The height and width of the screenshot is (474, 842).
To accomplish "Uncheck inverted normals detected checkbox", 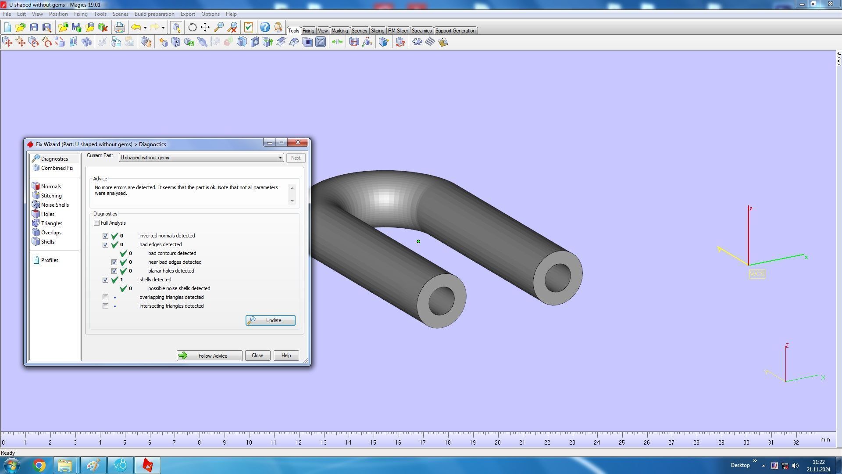I will pyautogui.click(x=106, y=236).
